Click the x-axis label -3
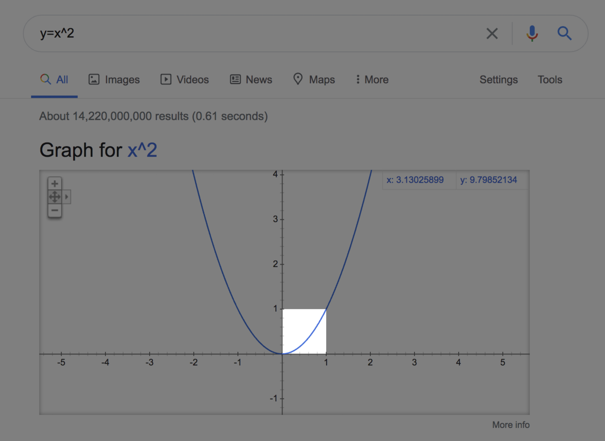This screenshot has width=605, height=441. [149, 362]
